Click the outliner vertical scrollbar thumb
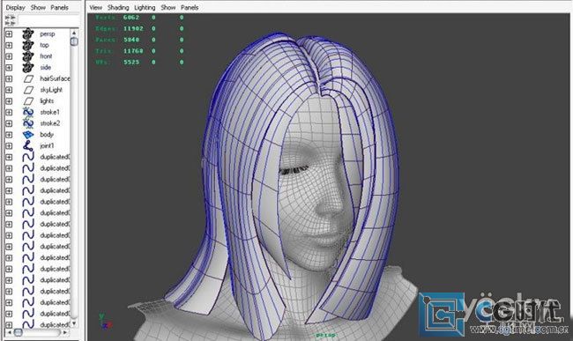Image resolution: width=573 pixels, height=341 pixels. point(74,41)
